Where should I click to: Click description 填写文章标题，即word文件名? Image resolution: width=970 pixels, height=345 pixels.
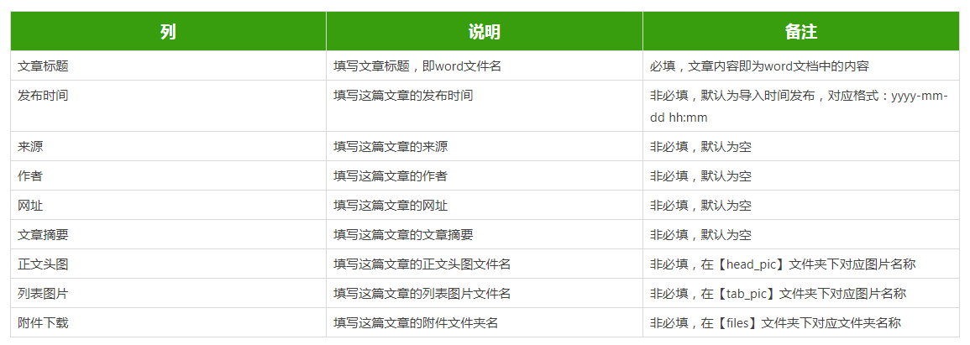[x=417, y=66]
